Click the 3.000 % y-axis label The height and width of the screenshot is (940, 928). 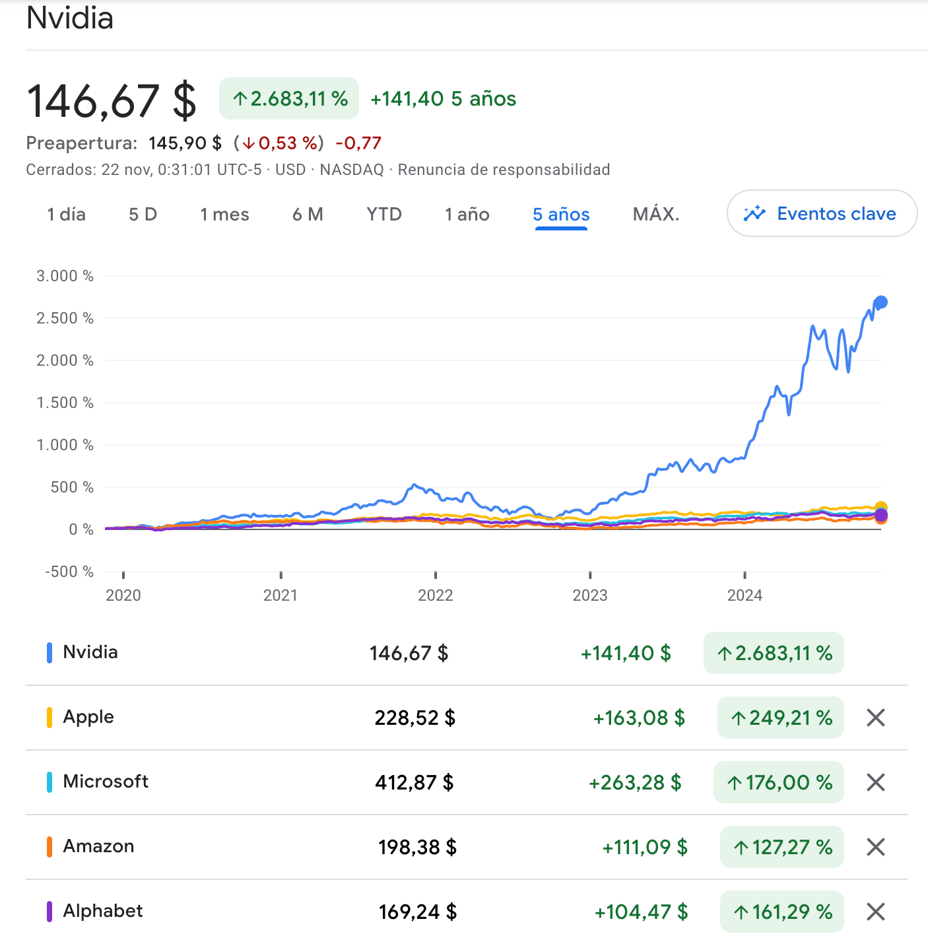(x=65, y=276)
